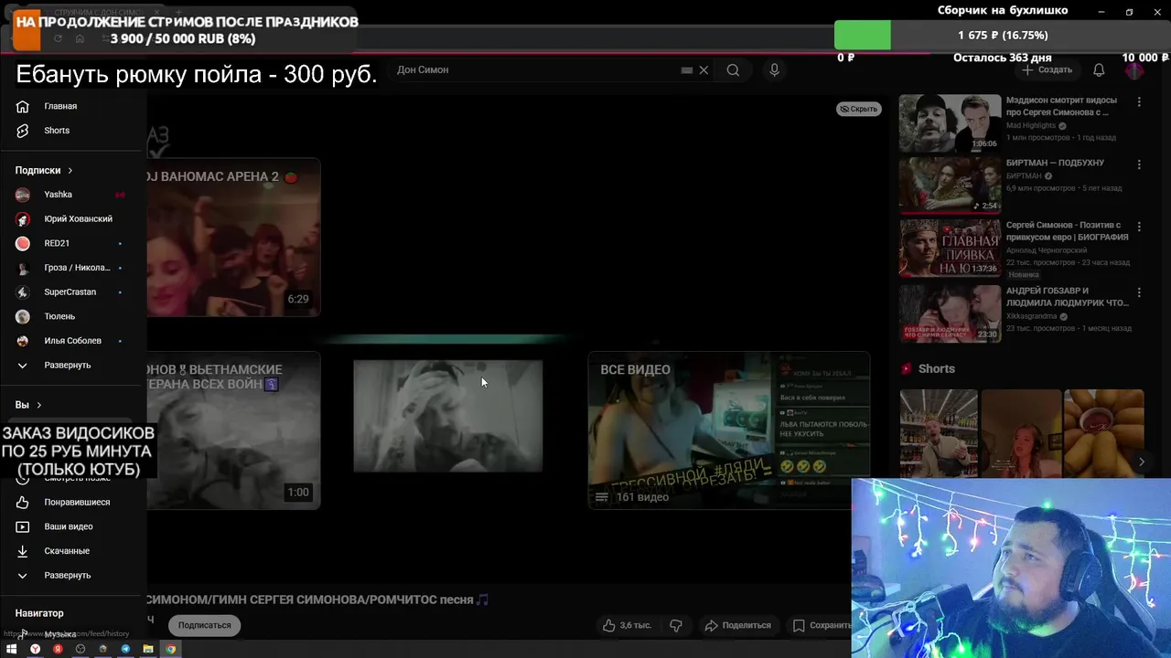Open File Explorer from the taskbar
This screenshot has height=658, width=1171.
pos(147,649)
